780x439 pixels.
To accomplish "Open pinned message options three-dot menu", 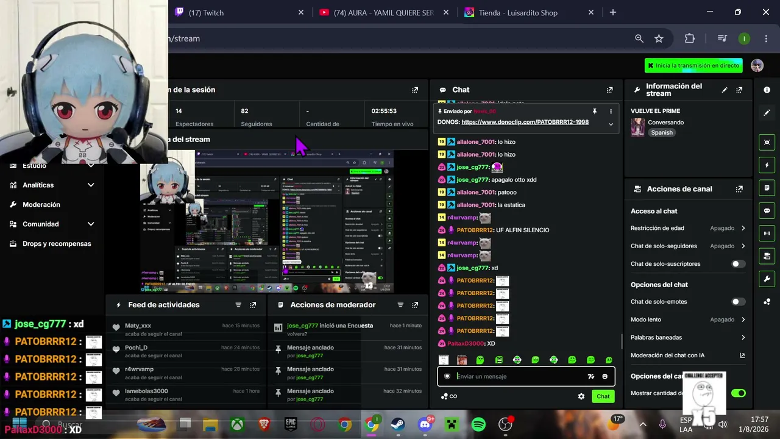I will 611,112.
